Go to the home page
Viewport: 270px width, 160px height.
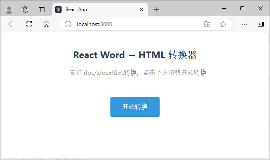pyautogui.click(x=46, y=24)
